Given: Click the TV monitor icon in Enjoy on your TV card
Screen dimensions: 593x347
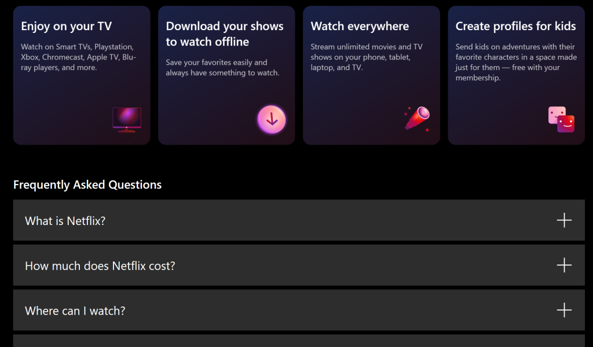Looking at the screenshot, I should (127, 120).
